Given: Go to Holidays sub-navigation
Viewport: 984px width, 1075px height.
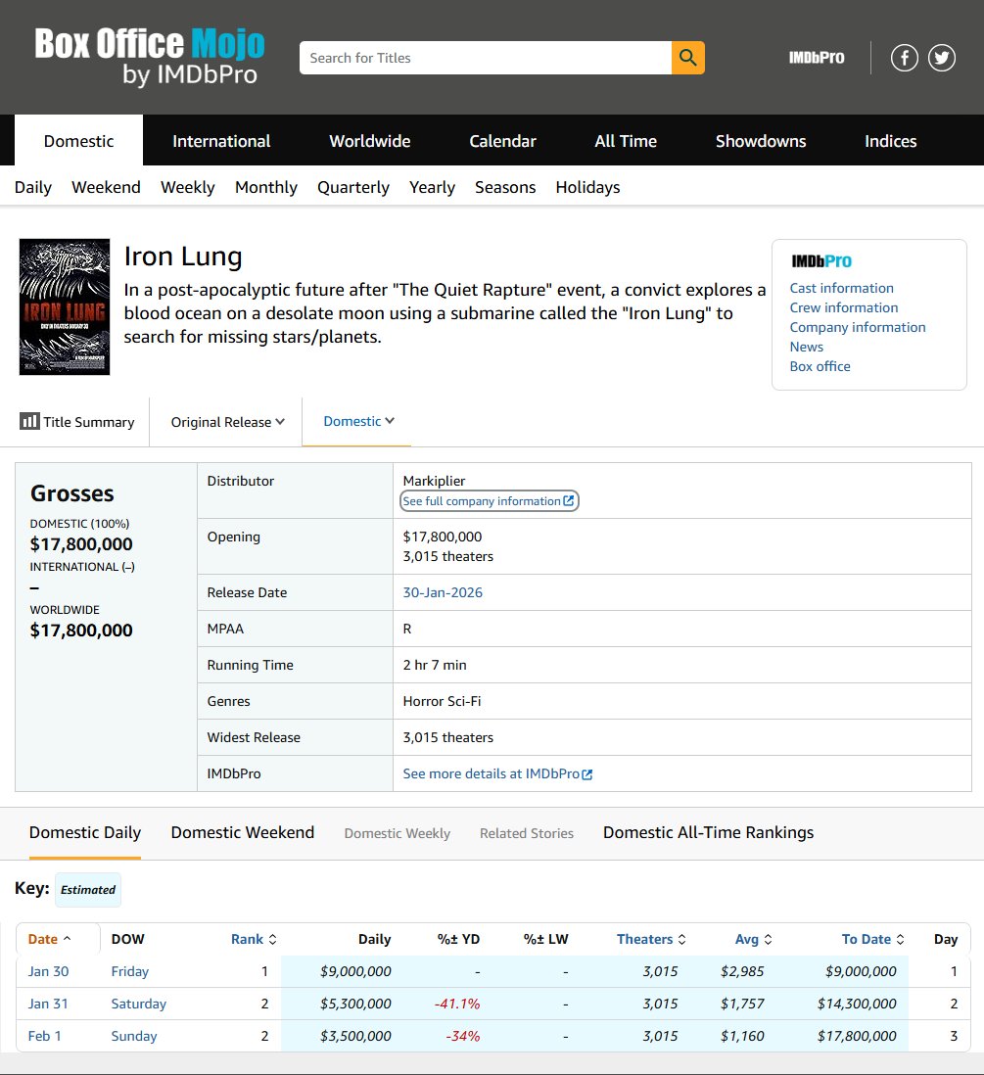Looking at the screenshot, I should (587, 187).
